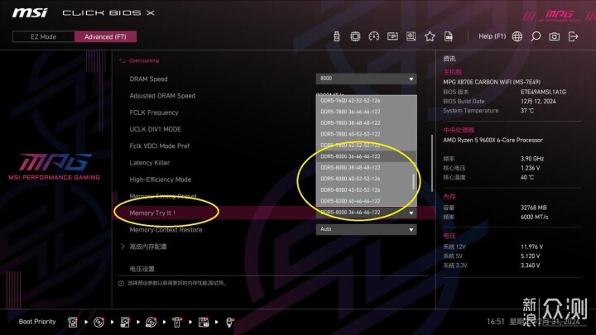Select Latency Killer setting
The image size is (596, 335).
[149, 163]
